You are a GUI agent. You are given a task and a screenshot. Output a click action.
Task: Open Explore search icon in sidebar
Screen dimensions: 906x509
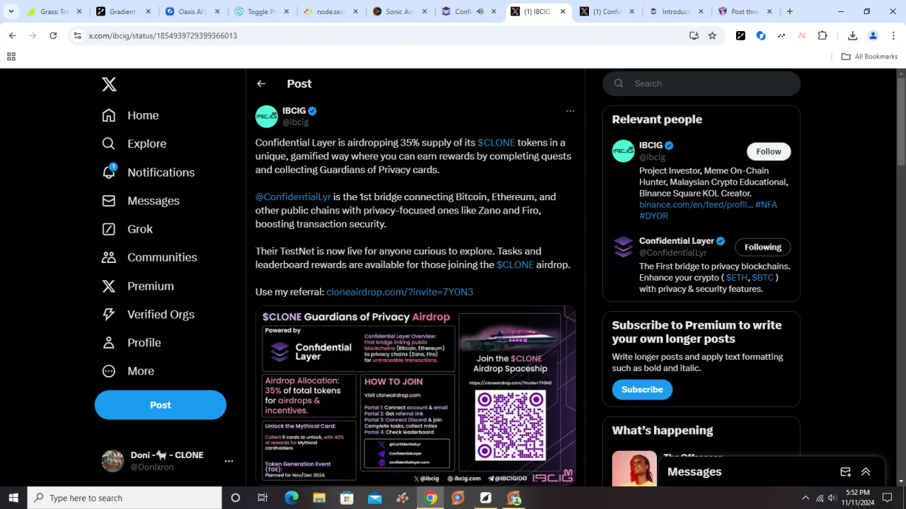pos(108,144)
